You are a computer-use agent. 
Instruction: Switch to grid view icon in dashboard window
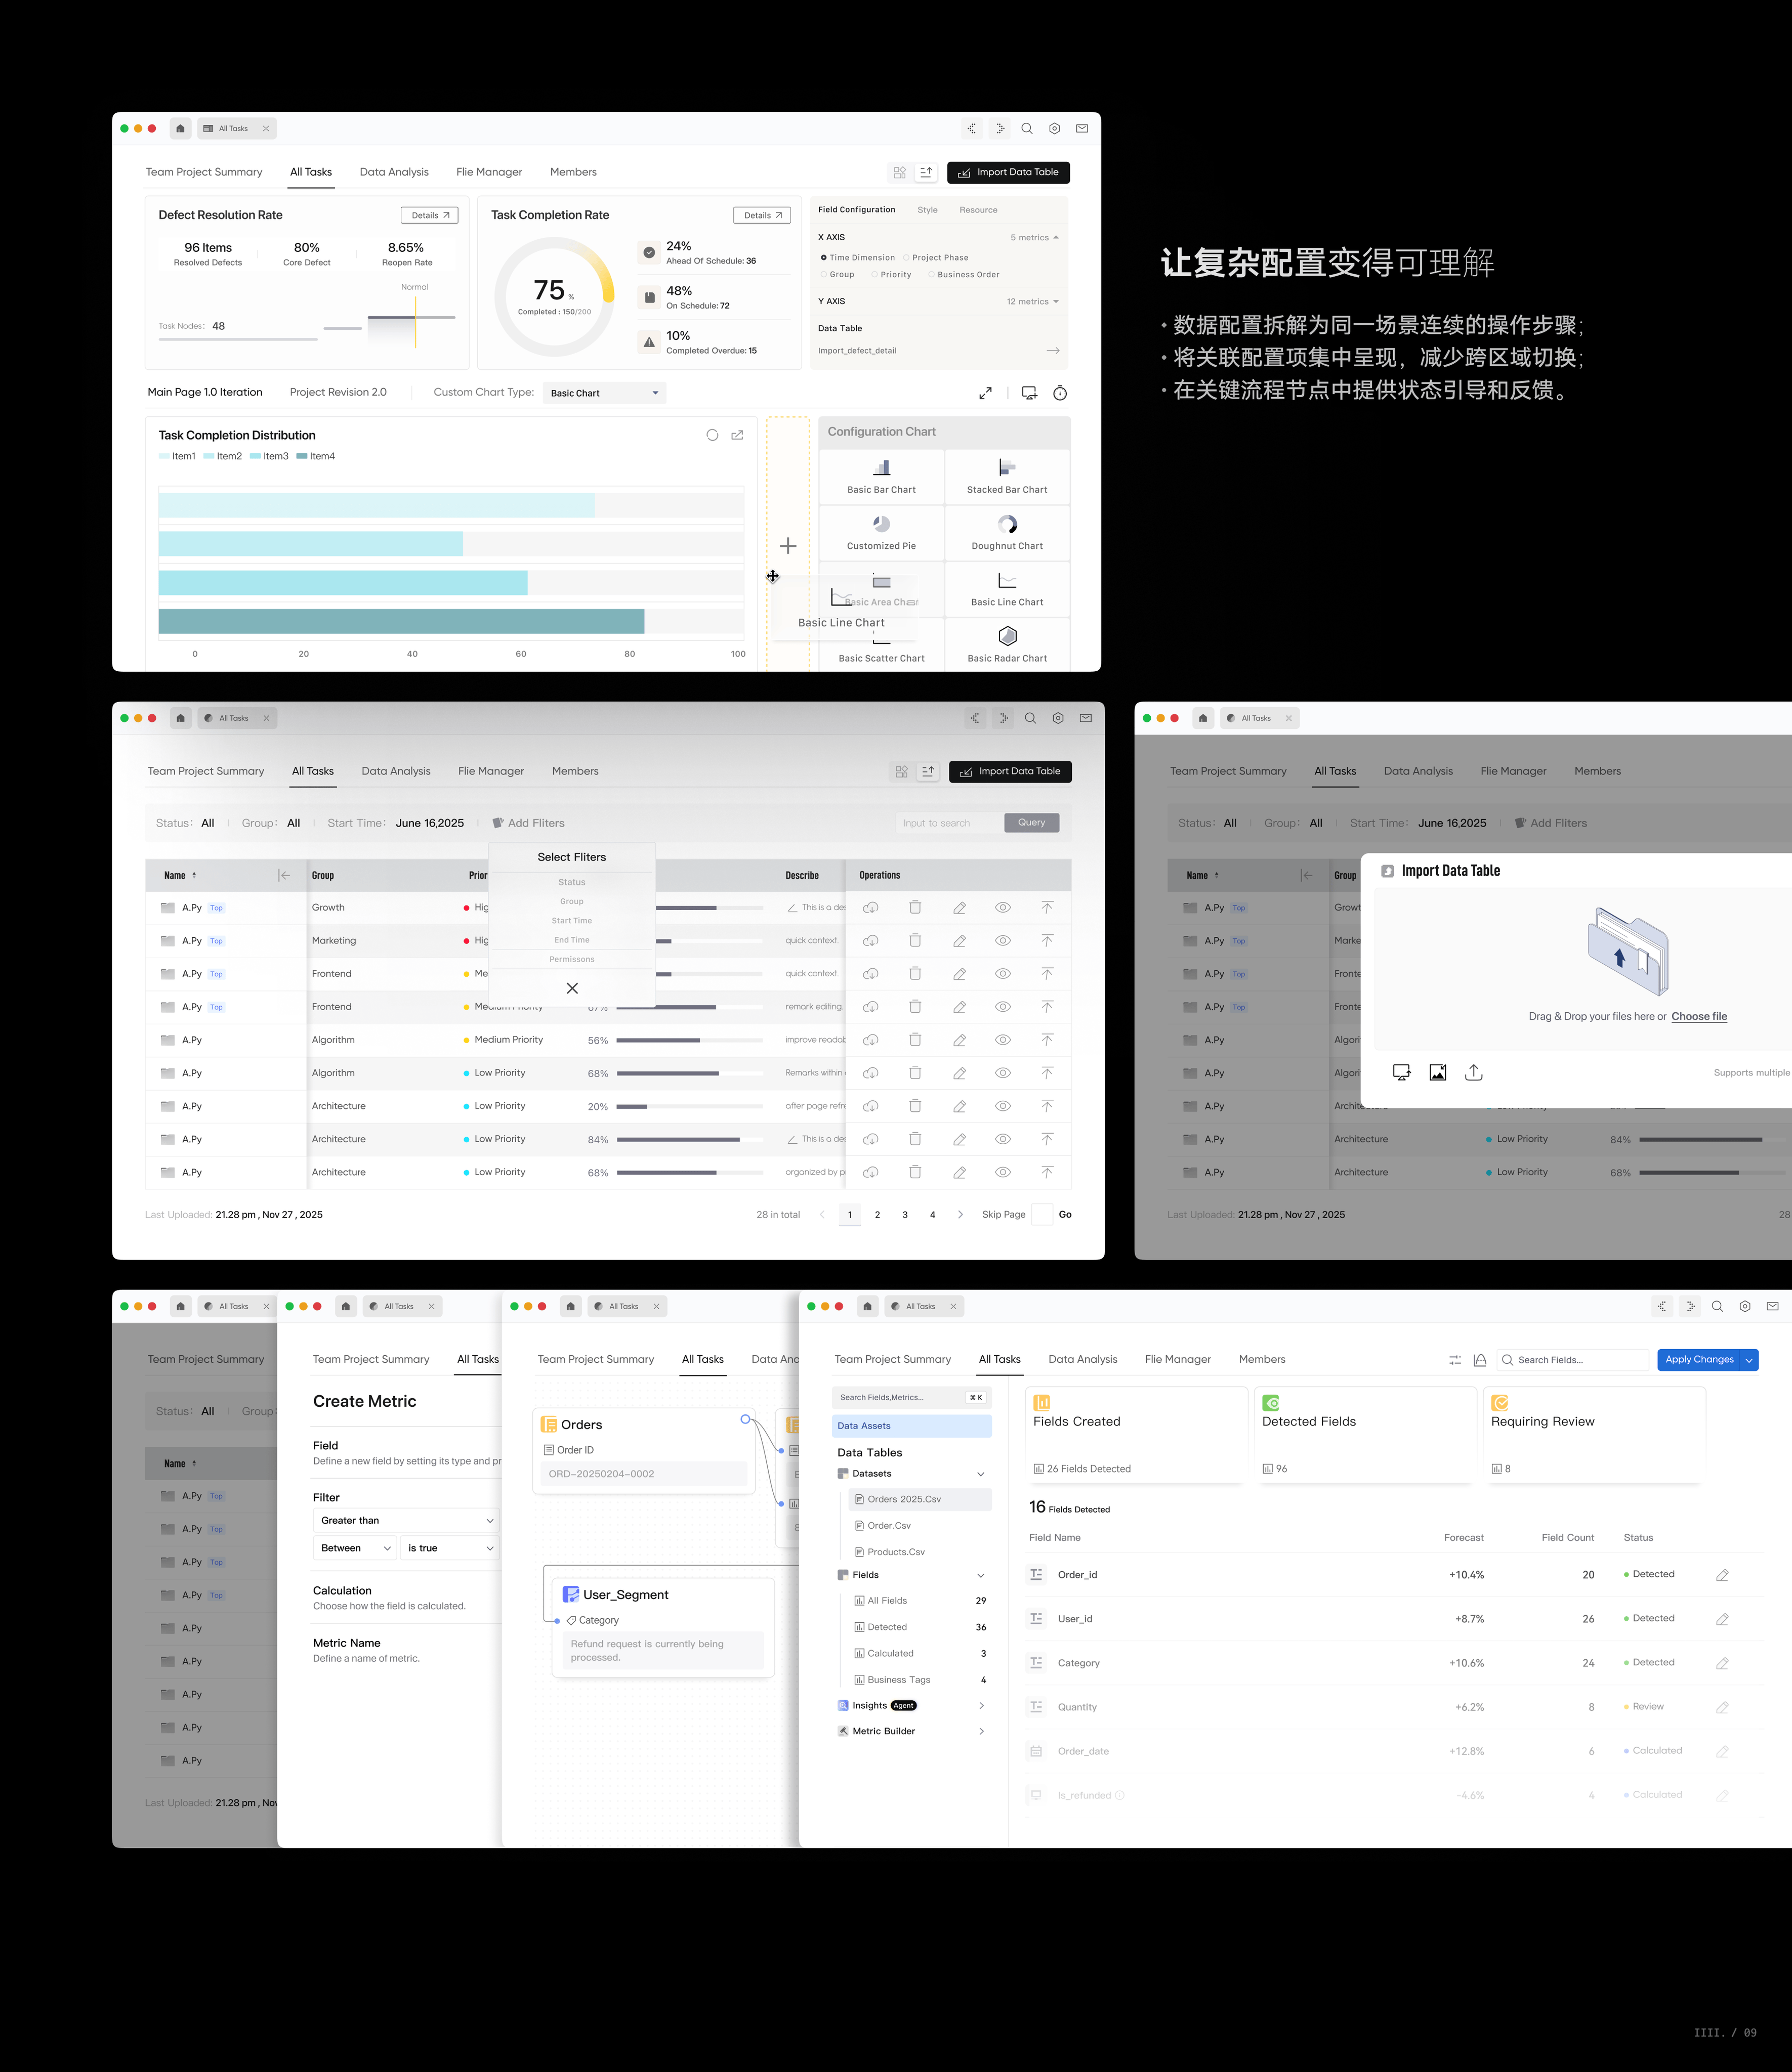899,172
